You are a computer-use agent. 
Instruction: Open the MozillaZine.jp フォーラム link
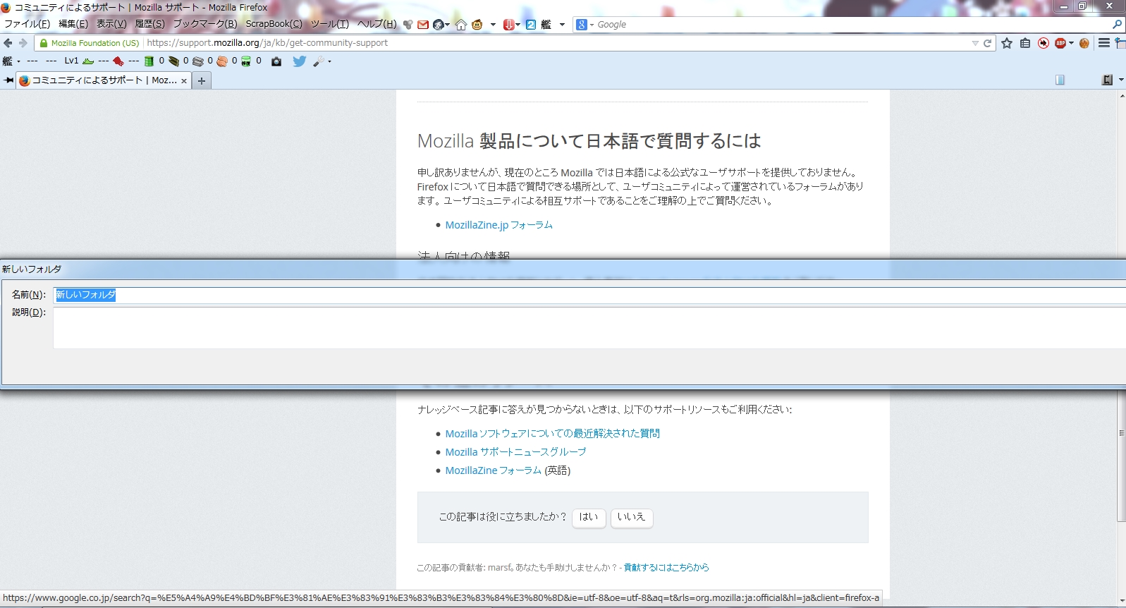(498, 225)
